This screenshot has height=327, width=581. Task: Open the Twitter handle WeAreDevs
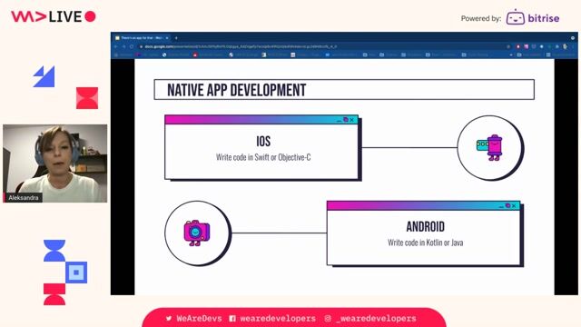pos(193,318)
